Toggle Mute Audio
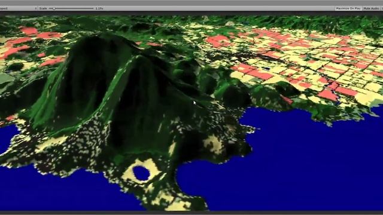The height and width of the screenshot is (215, 383). (371, 8)
